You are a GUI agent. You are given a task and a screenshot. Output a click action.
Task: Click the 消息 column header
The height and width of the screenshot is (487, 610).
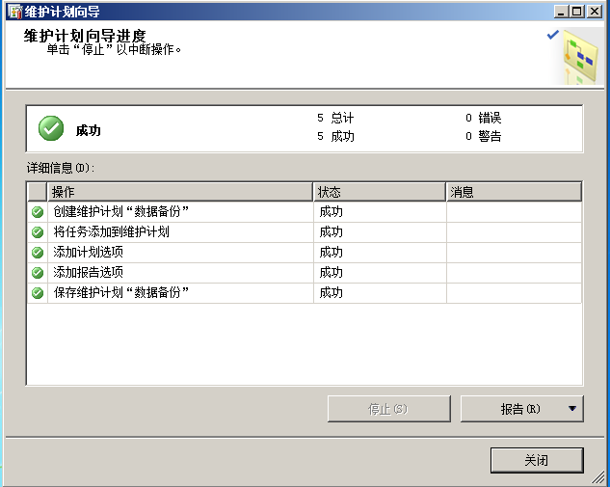click(x=514, y=192)
